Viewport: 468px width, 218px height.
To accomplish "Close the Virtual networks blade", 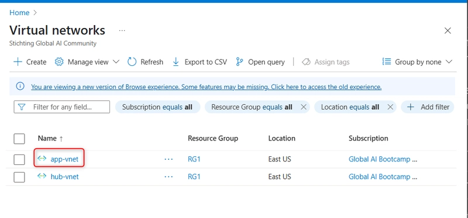I will pos(448,31).
